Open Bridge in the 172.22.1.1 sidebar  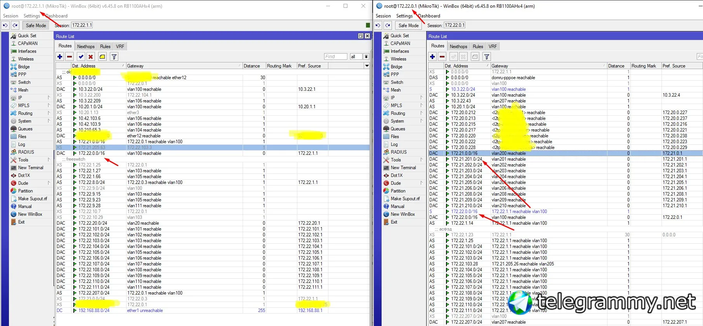pyautogui.click(x=24, y=67)
